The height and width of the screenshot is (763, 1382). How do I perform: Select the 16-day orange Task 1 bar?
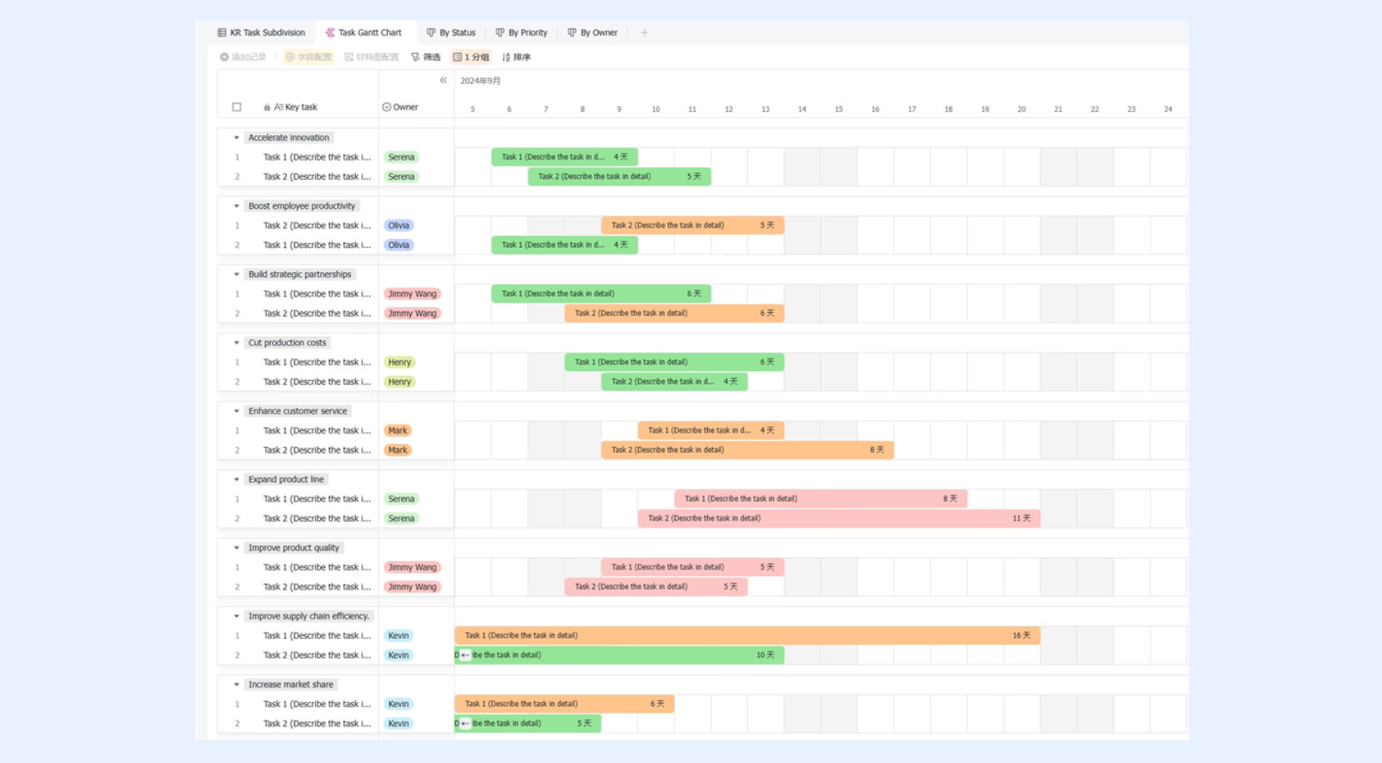pyautogui.click(x=747, y=636)
